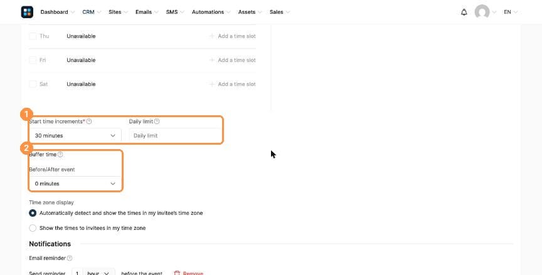This screenshot has width=542, height=275.
Task: Open the Automations menu
Action: (x=208, y=12)
